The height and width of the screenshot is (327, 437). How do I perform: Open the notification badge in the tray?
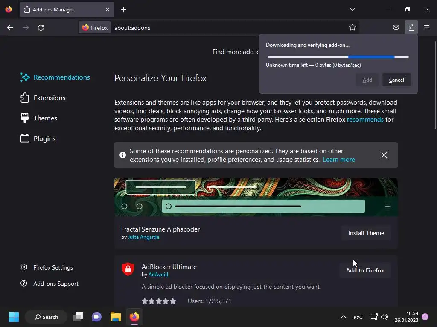point(425,317)
